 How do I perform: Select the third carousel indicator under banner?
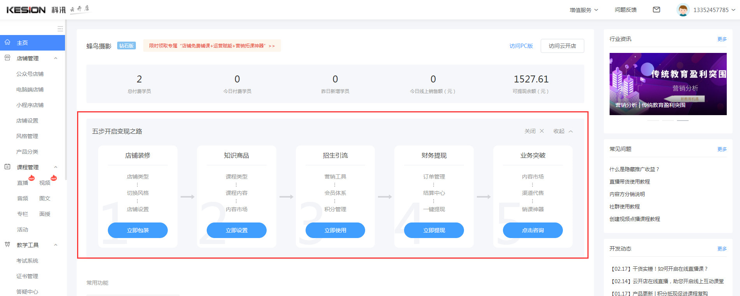point(682,121)
